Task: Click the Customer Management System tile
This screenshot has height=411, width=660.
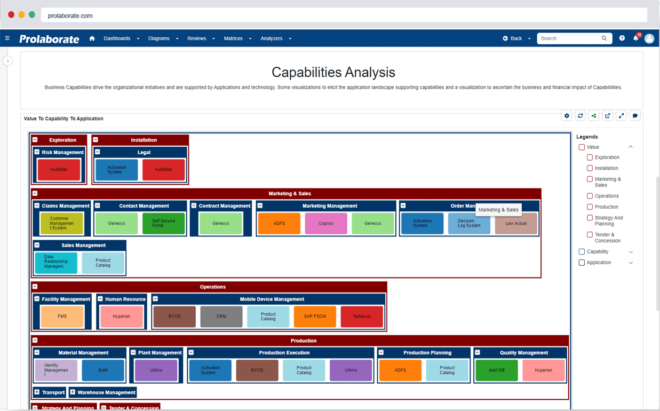Action: point(62,224)
